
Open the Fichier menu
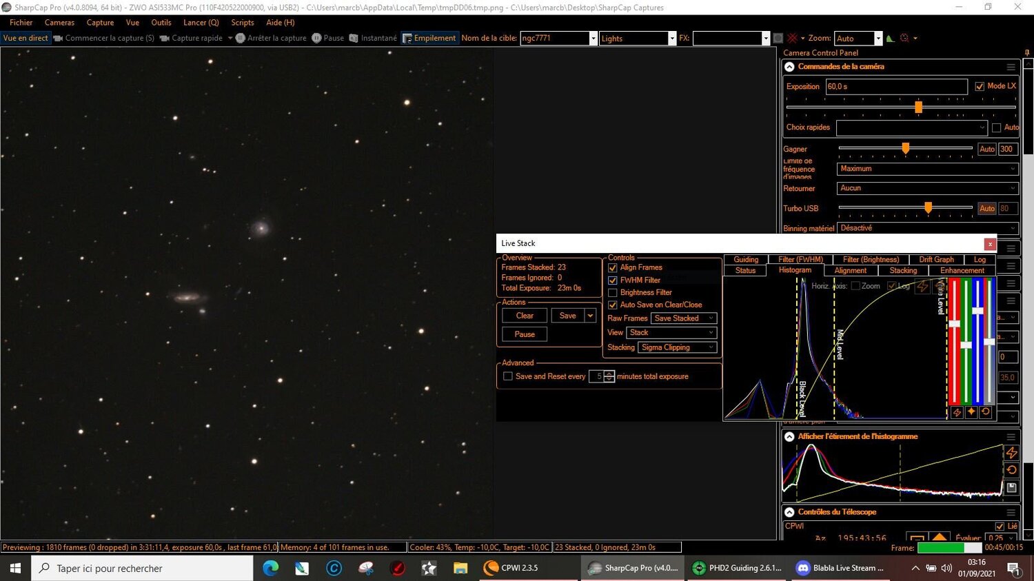[x=21, y=23]
